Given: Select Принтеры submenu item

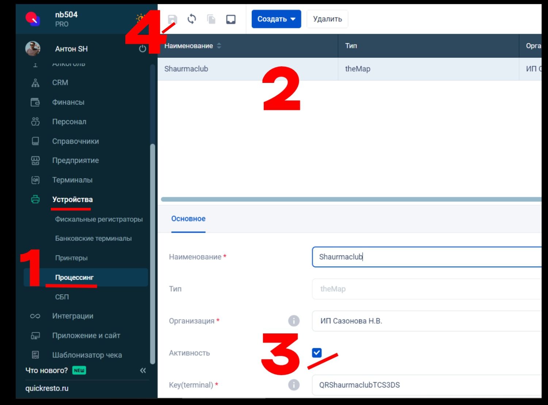Looking at the screenshot, I should pos(71,258).
